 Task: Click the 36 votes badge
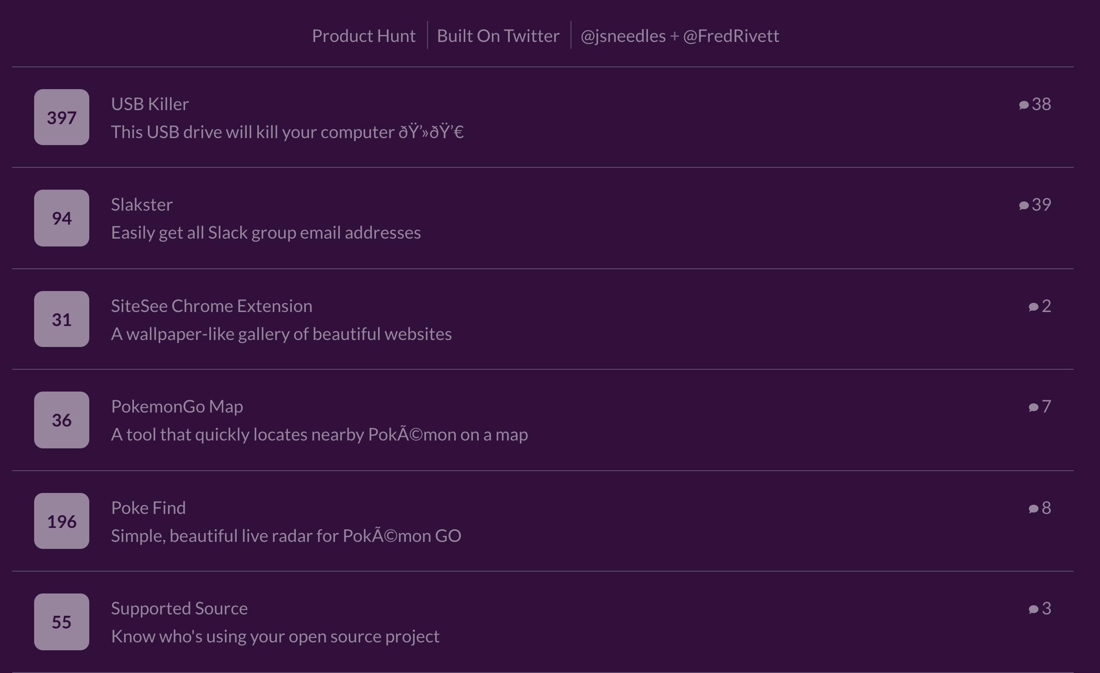coord(62,420)
